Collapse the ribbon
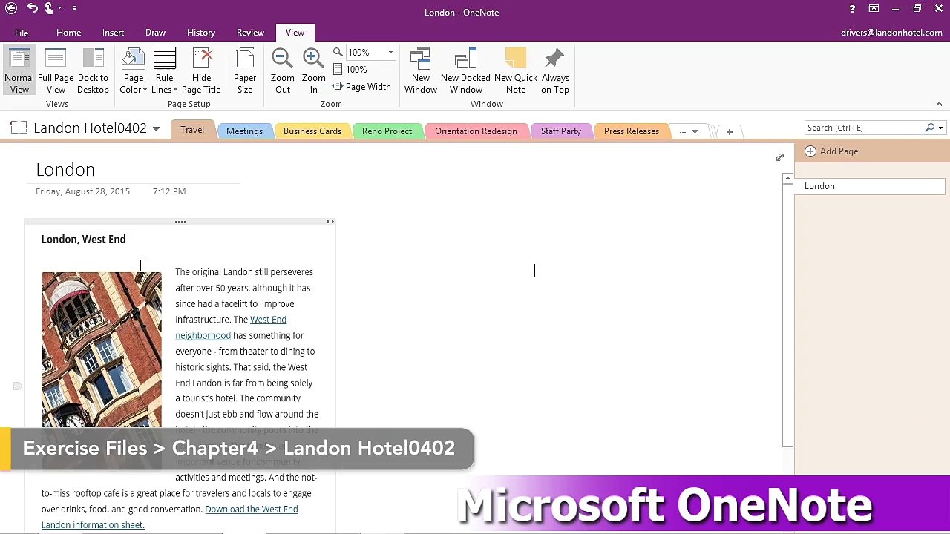Viewport: 950px width, 534px height. click(x=939, y=104)
